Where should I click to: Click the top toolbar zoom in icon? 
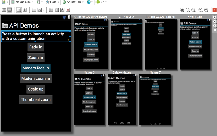206,10
